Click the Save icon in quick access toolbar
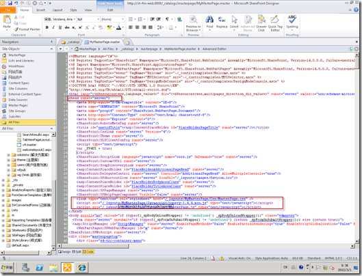 (10, 3)
